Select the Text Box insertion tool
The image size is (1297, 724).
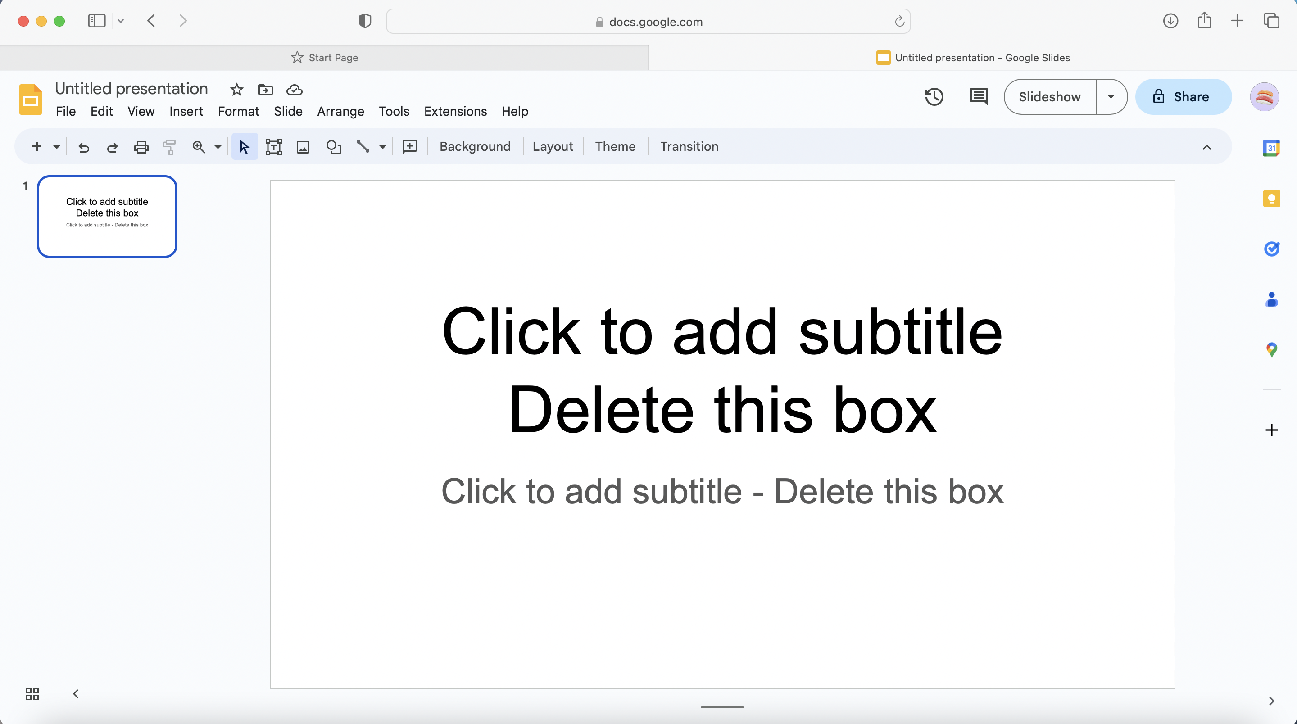click(273, 147)
